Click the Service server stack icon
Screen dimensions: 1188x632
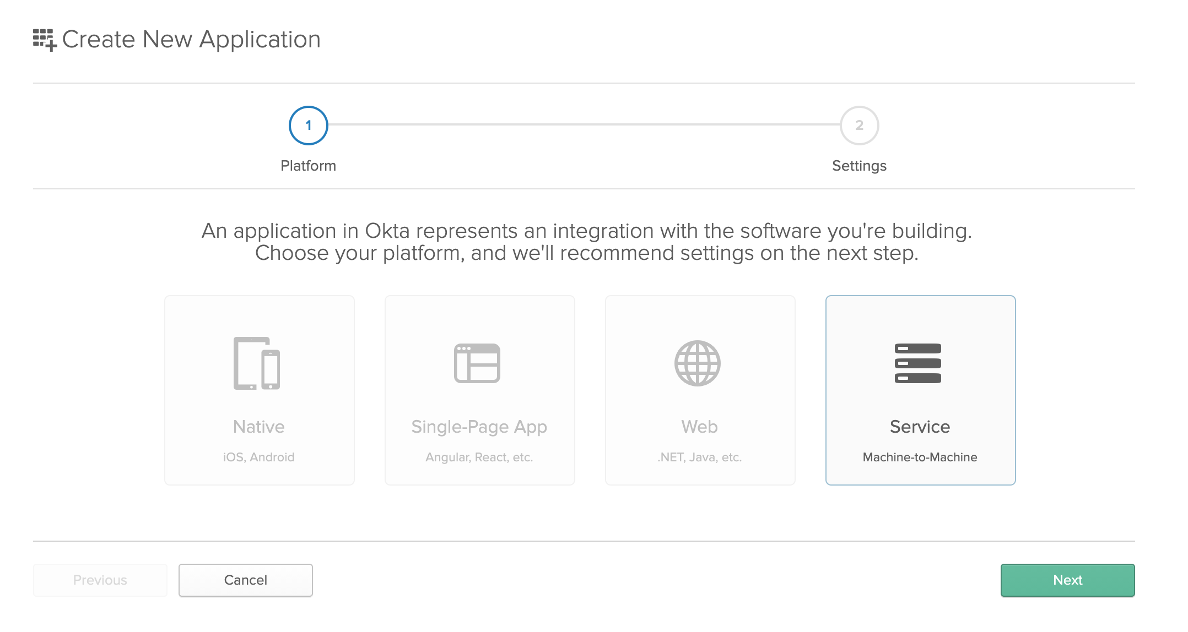[x=918, y=363]
